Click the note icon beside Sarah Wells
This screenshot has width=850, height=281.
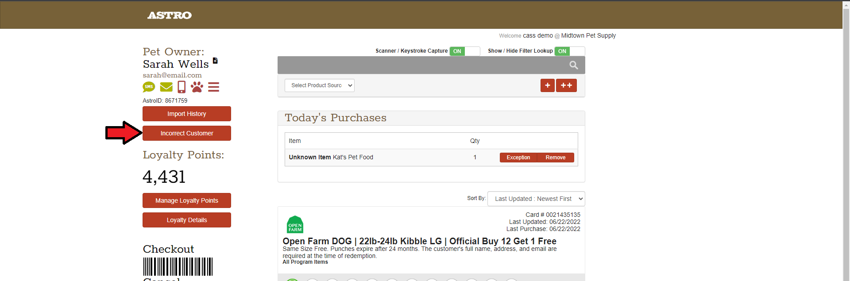(x=215, y=61)
